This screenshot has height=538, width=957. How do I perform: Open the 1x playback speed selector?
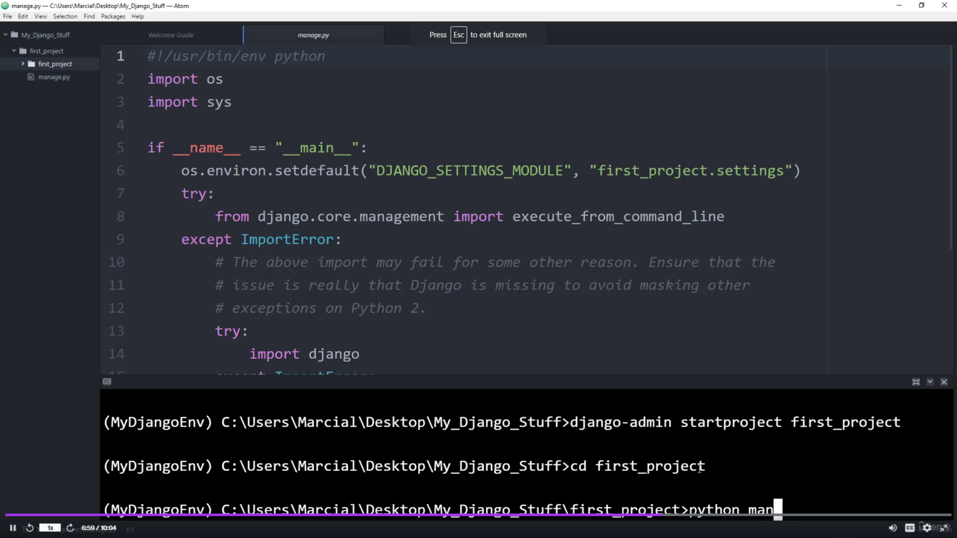(50, 528)
